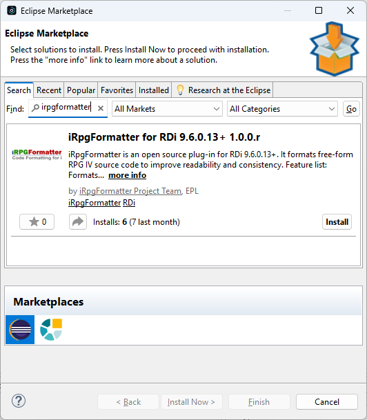Open the Installed tab
This screenshot has width=367, height=420.
(x=154, y=90)
